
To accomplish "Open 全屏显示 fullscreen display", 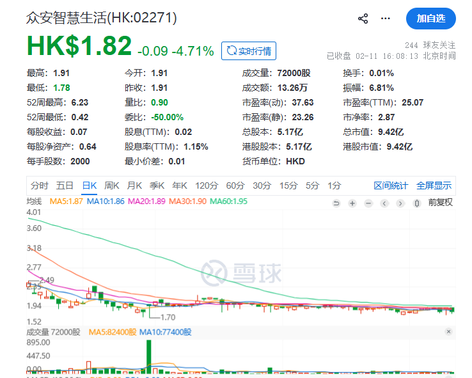I will coord(434,185).
